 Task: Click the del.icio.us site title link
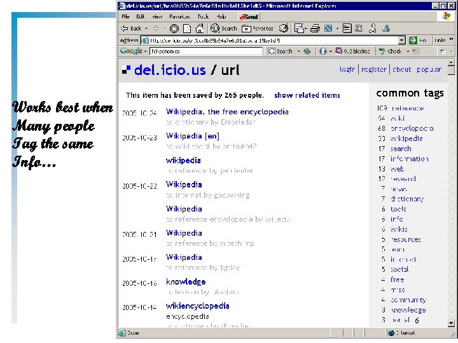[170, 70]
